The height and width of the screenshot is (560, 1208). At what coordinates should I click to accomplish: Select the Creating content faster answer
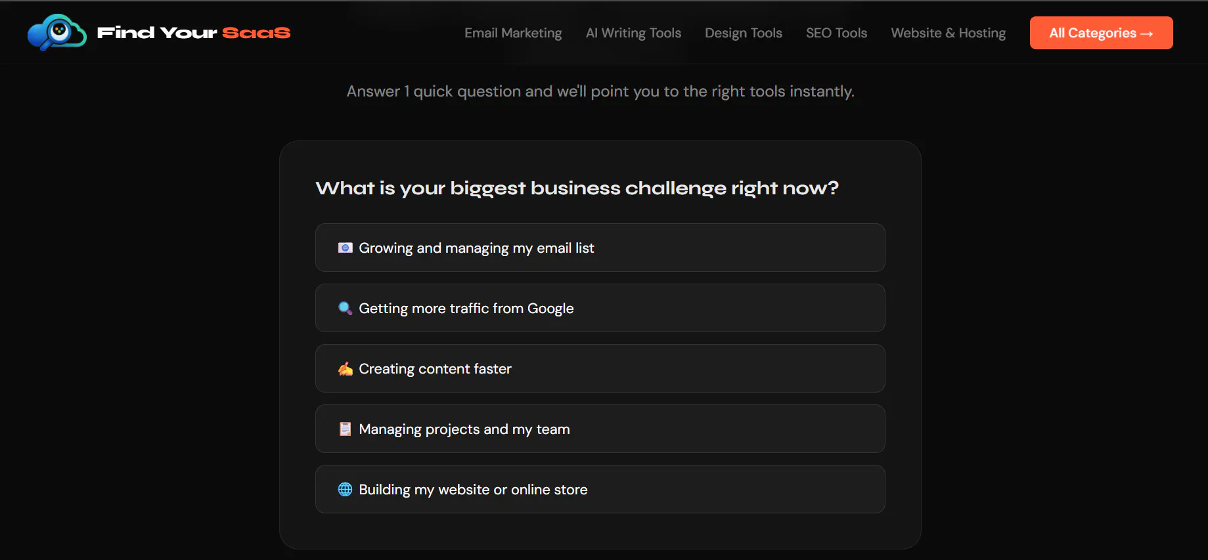[x=600, y=368]
